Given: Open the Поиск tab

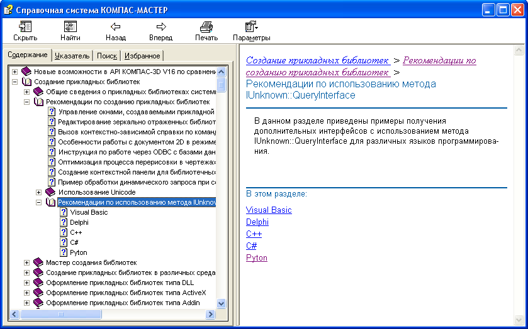Looking at the screenshot, I should (x=107, y=56).
